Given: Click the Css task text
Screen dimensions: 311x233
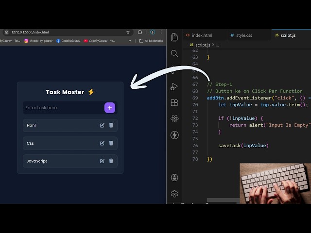Looking at the screenshot, I should (x=30, y=143).
